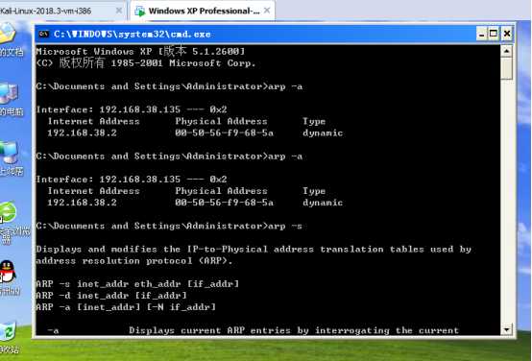Screen dimensions: 532x361
Task: Select the Network Neighborhood desktop icon
Action: pyautogui.click(x=9, y=152)
